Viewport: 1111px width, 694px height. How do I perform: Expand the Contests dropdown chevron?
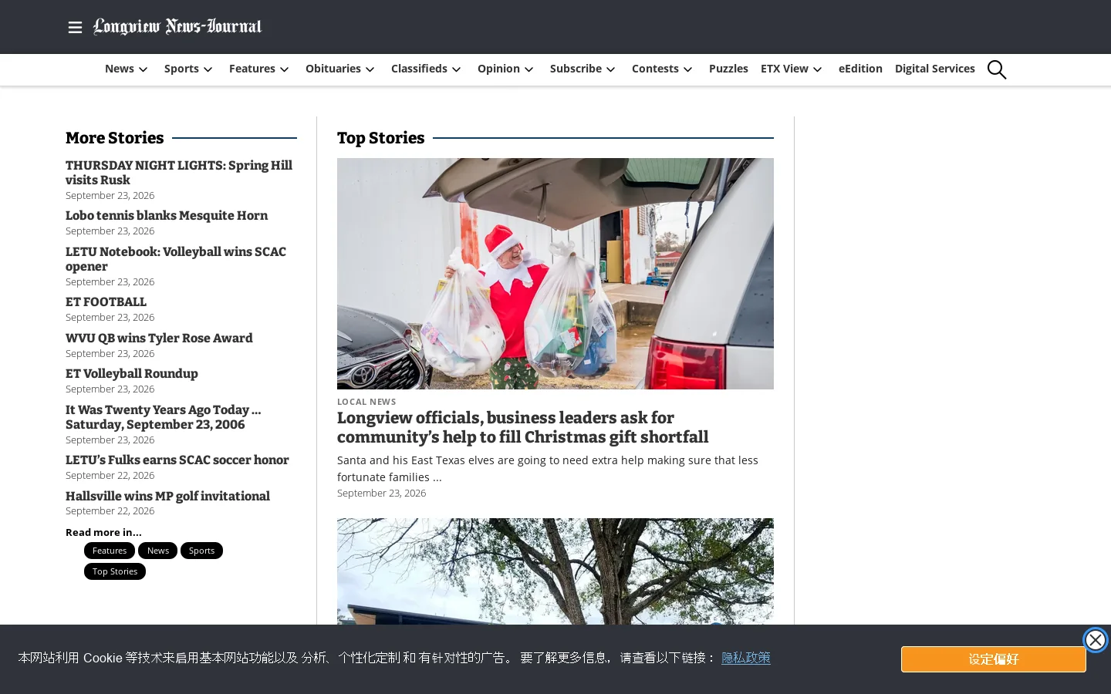[687, 69]
